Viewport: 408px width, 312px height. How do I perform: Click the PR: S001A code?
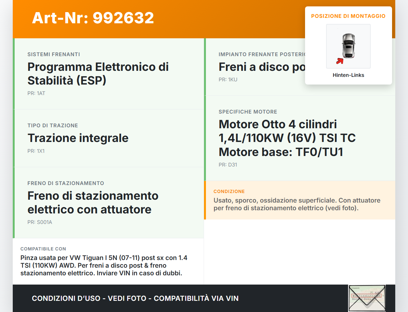pos(40,222)
